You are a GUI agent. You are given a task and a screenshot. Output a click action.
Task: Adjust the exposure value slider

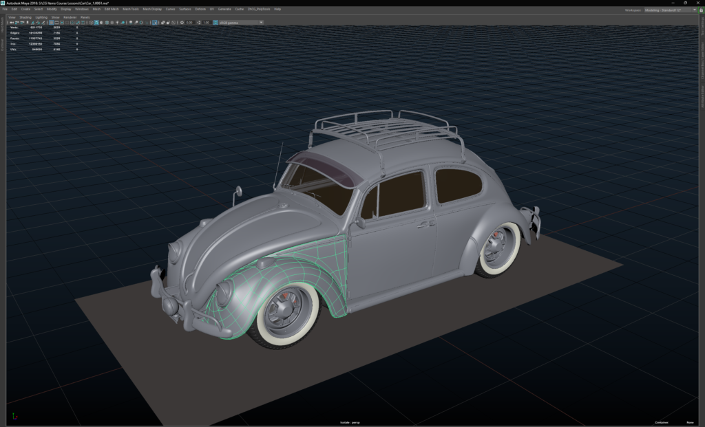[189, 22]
